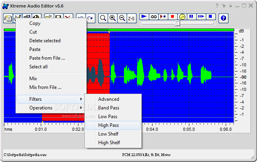Pause playback
This screenshot has width=257, height=162.
point(191,17)
